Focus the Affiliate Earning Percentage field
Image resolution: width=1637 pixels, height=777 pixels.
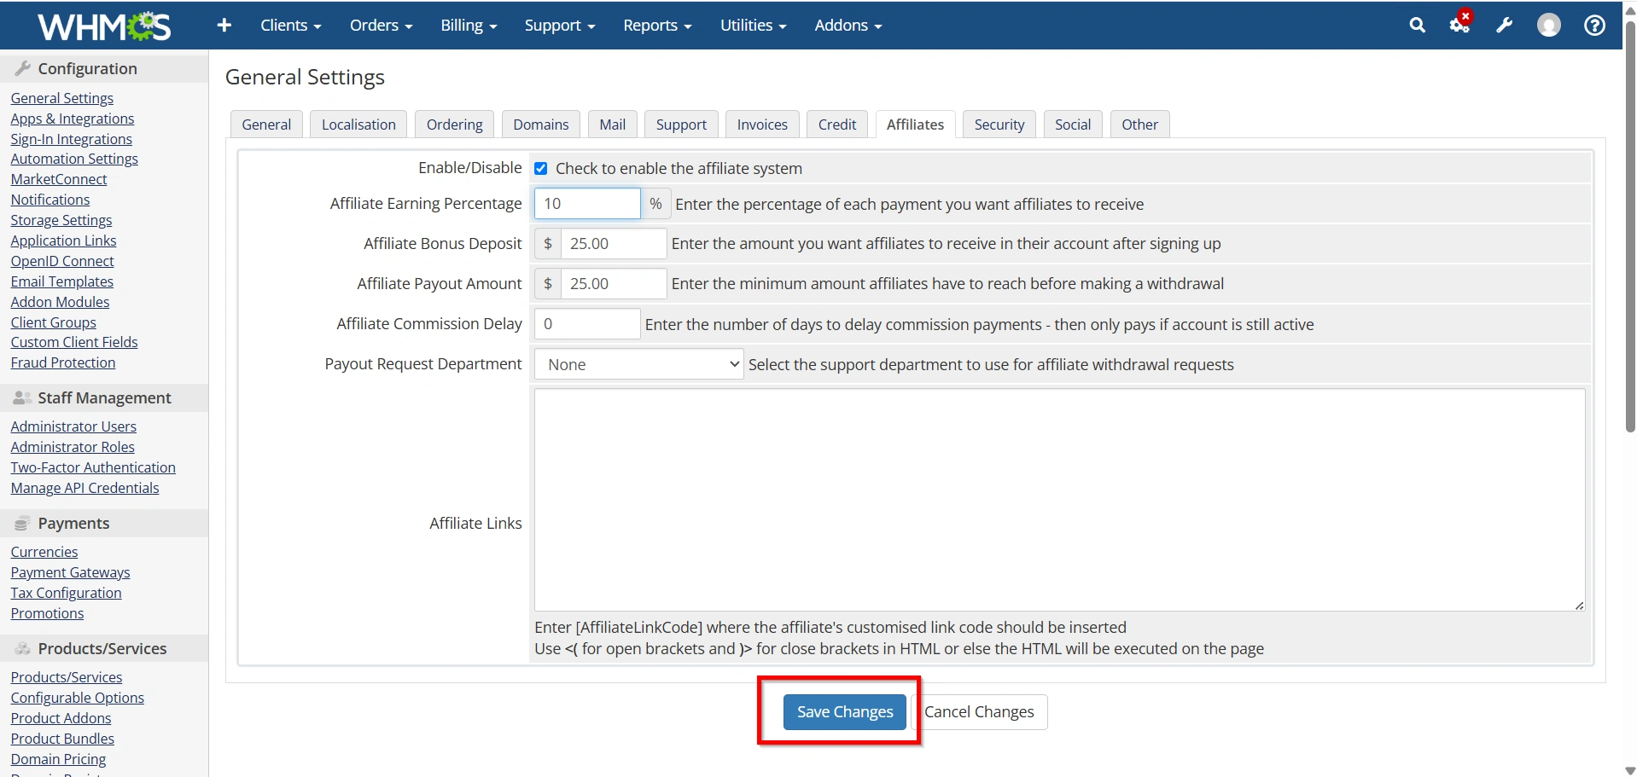pyautogui.click(x=587, y=204)
